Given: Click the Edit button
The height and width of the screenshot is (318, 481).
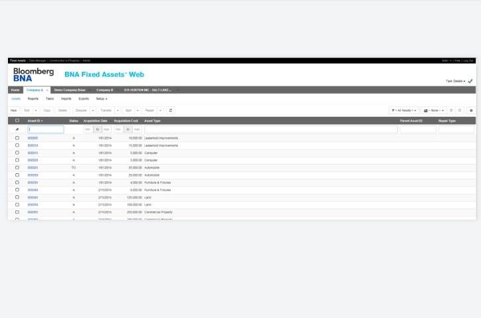Looking at the screenshot, I should [x=27, y=110].
